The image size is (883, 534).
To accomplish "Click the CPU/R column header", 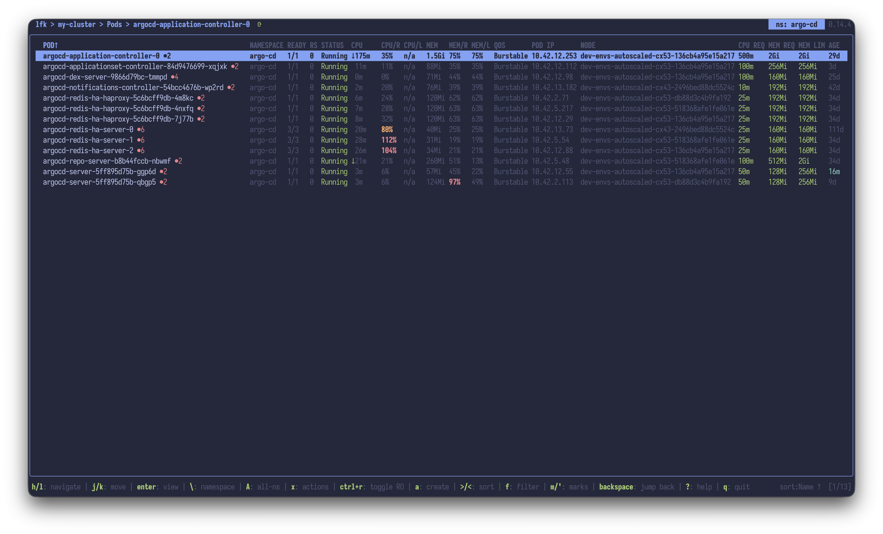I will pyautogui.click(x=390, y=45).
